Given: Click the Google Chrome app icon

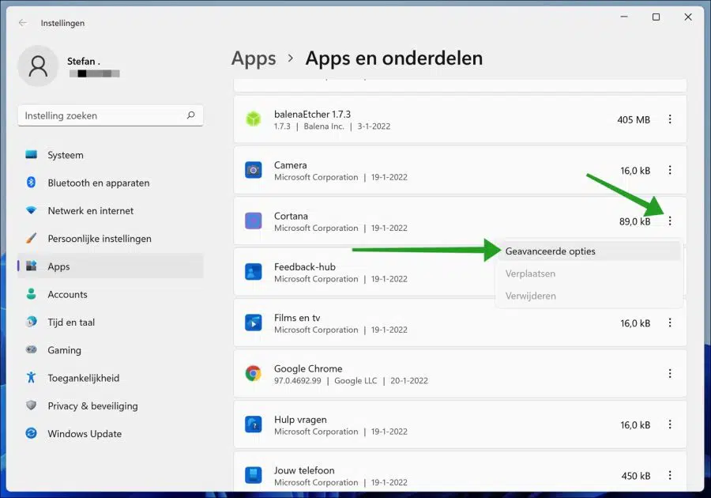Looking at the screenshot, I should (x=254, y=374).
